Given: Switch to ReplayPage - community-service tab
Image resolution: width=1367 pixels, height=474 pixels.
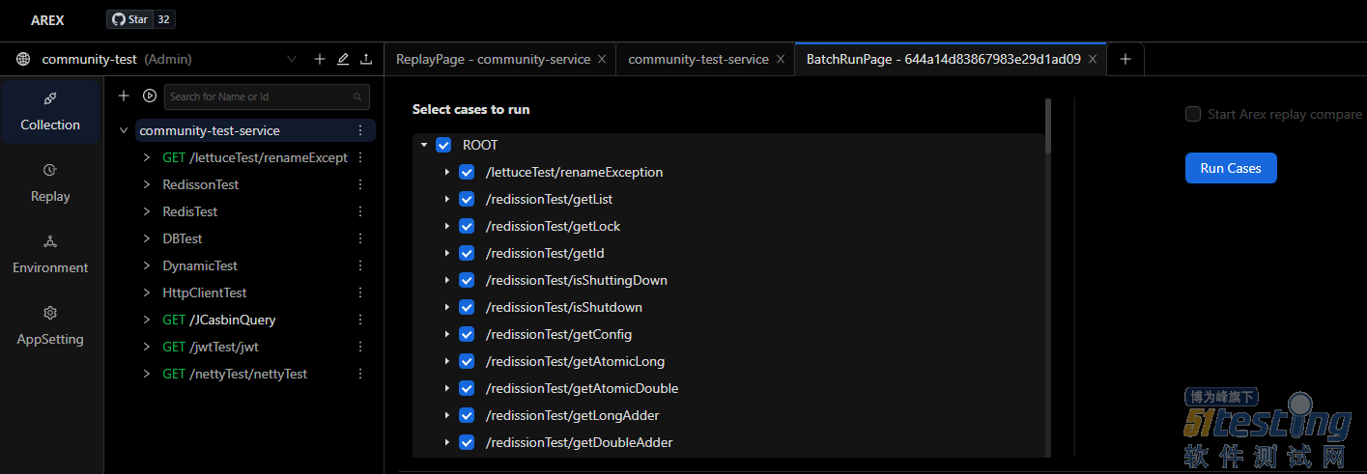Looking at the screenshot, I should (493, 59).
